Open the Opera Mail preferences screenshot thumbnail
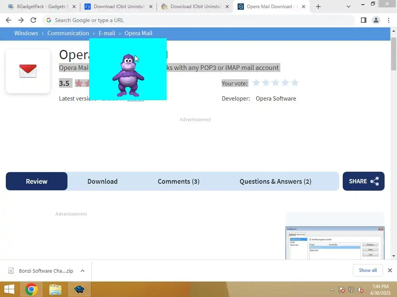 point(335,243)
